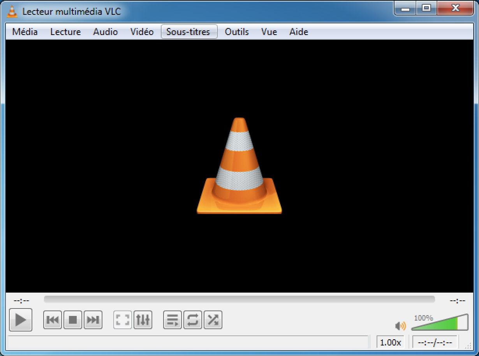This screenshot has width=479, height=356.
Task: Open the Aide menu
Action: [x=299, y=32]
